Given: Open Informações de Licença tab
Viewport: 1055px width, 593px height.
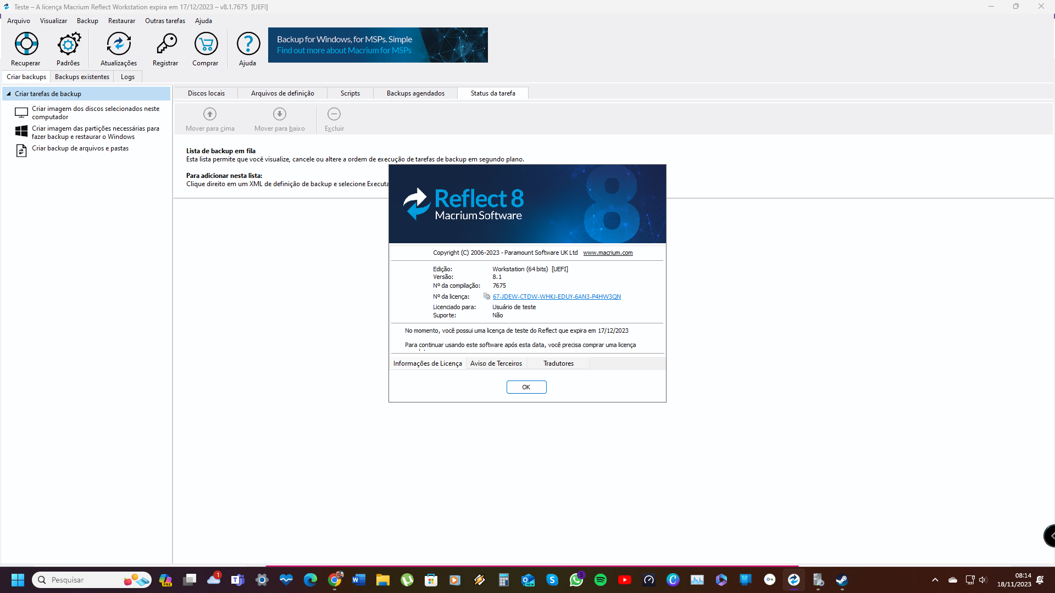Looking at the screenshot, I should point(427,363).
